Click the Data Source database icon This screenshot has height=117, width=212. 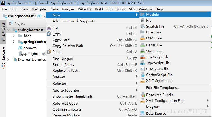[x=142, y=114]
